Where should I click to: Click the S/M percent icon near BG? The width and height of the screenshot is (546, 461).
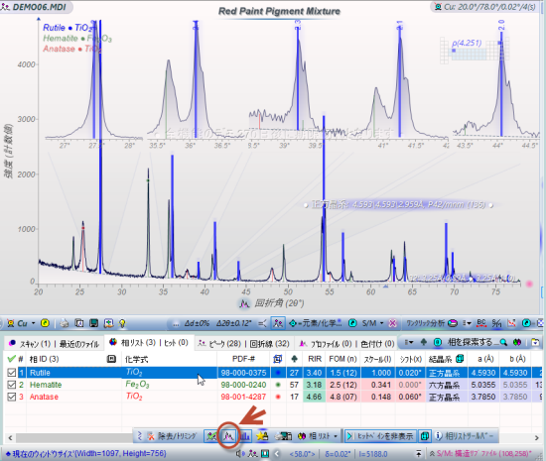pos(496,323)
